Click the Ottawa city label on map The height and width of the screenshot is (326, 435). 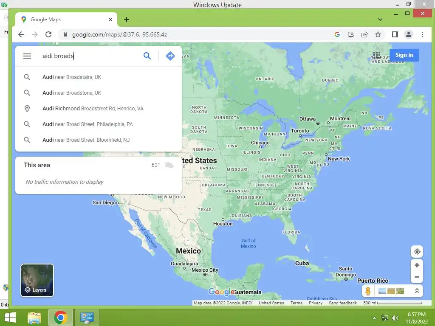click(308, 119)
